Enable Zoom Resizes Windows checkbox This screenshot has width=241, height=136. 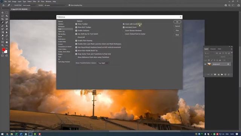pos(124,31)
